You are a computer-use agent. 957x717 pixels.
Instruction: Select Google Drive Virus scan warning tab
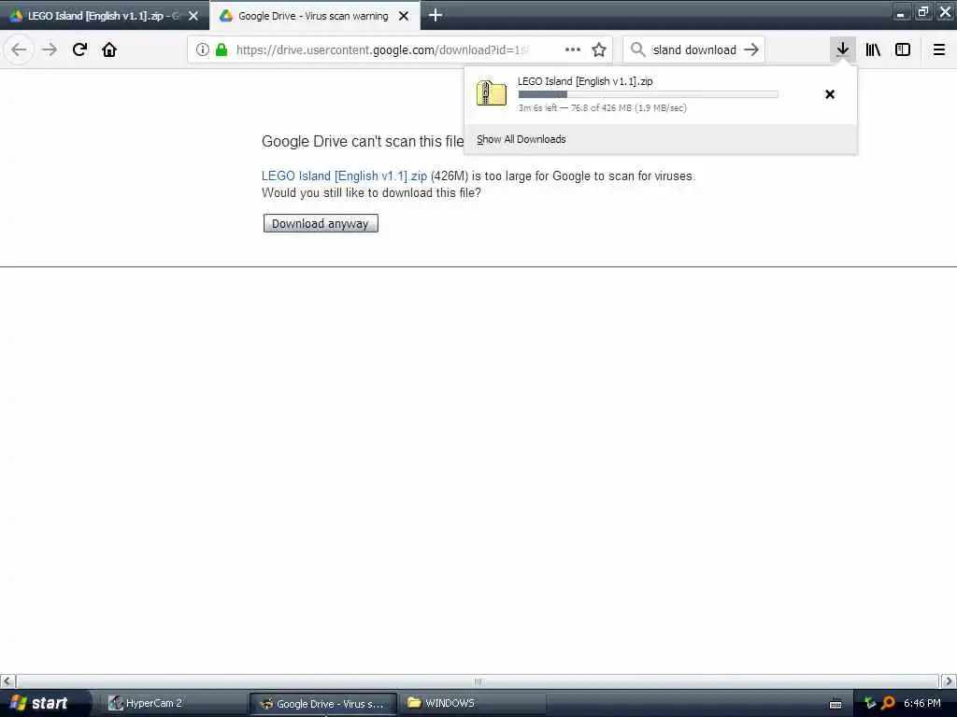(x=313, y=16)
